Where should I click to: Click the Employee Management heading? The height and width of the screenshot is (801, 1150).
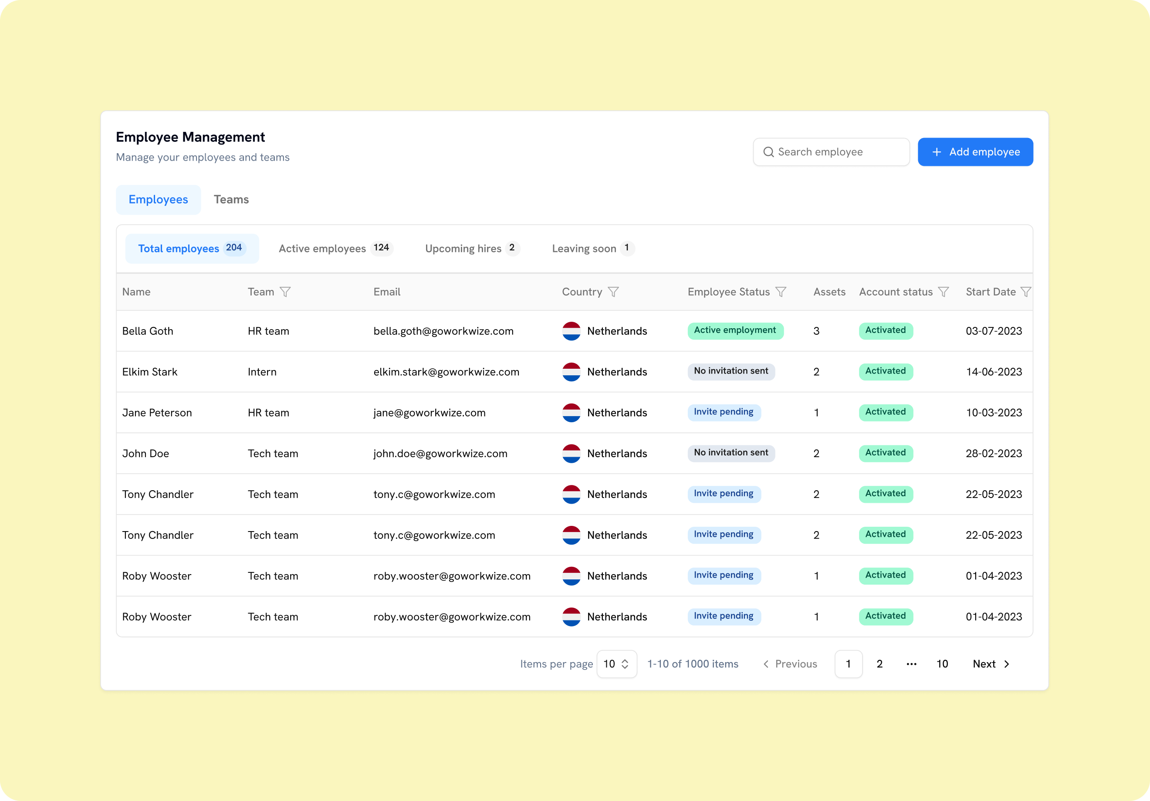click(x=190, y=137)
